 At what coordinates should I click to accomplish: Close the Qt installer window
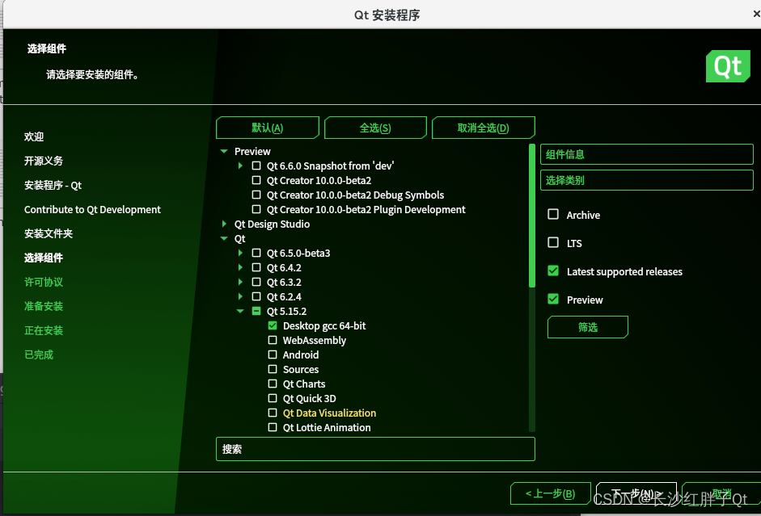756,14
